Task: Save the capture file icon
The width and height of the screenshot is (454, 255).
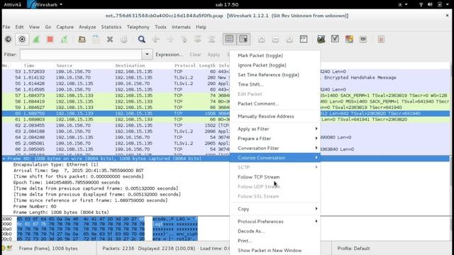Action: 96,39
